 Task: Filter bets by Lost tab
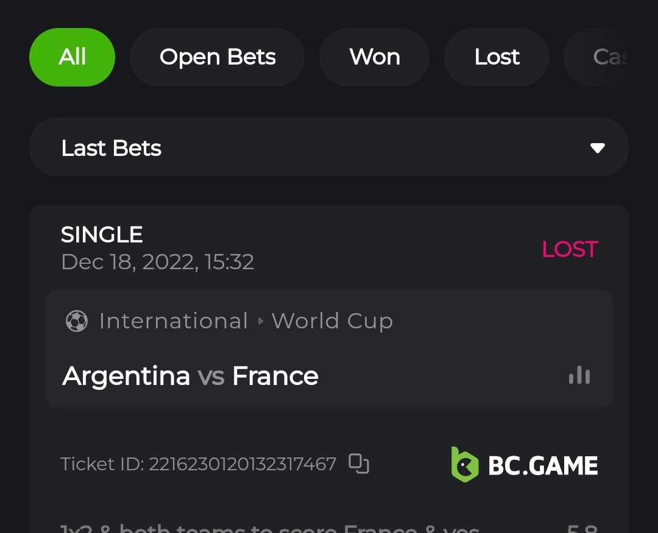coord(497,57)
